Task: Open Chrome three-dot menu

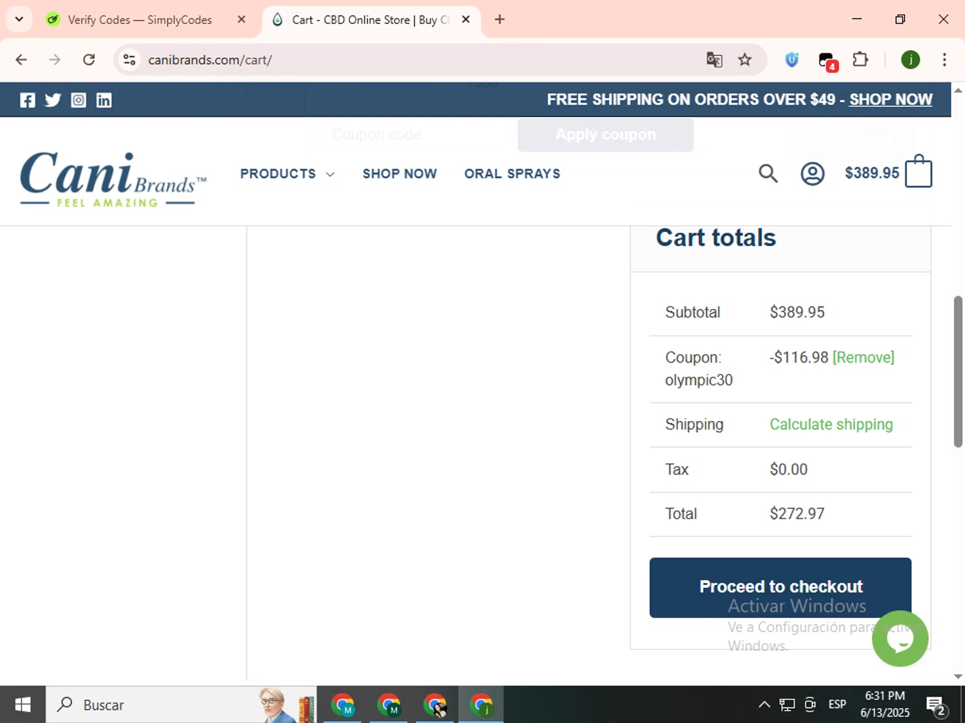Action: click(x=944, y=60)
